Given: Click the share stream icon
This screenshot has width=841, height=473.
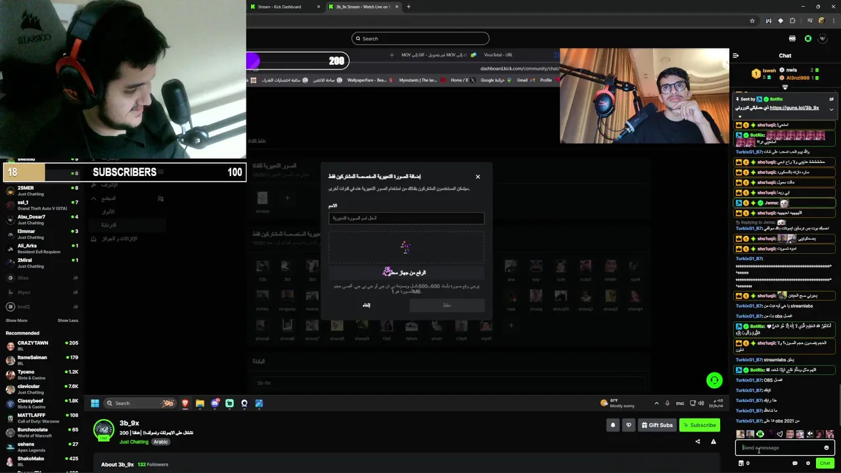Looking at the screenshot, I should point(698,441).
